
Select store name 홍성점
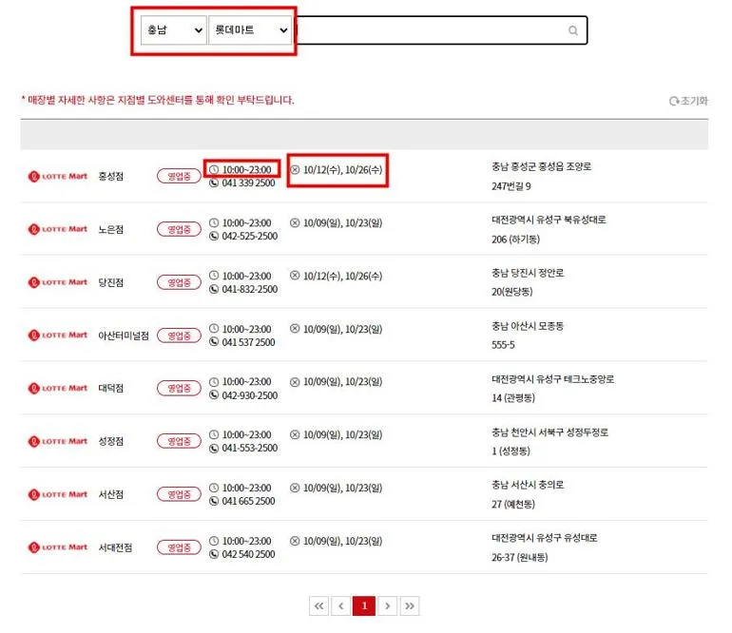110,177
